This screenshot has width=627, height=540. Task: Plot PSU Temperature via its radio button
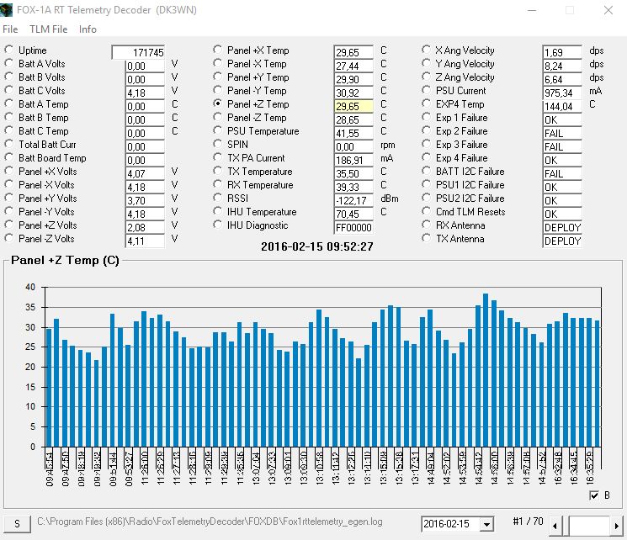coord(217,130)
